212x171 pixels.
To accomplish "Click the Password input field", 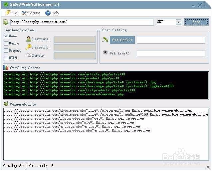I will (x=75, y=47).
